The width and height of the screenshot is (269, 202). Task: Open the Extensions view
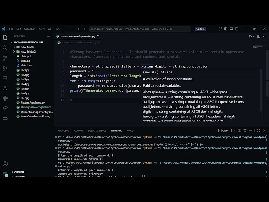[5, 78]
